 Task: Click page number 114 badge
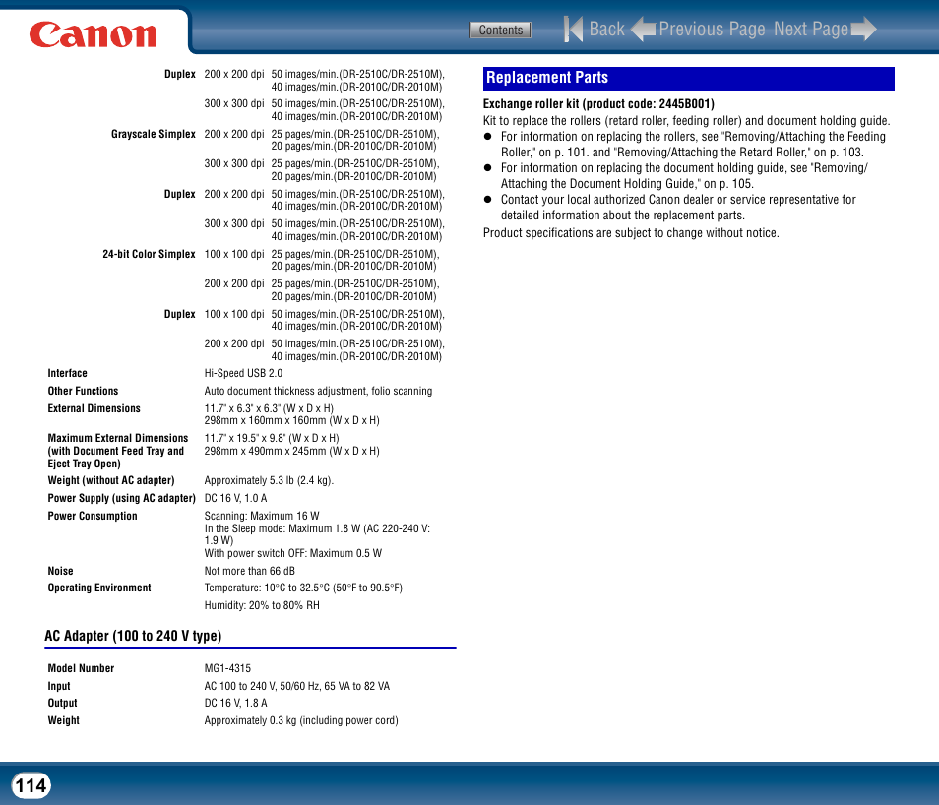[31, 785]
